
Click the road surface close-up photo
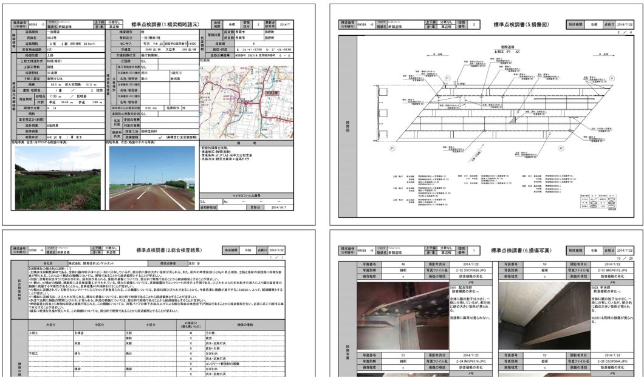tap(152, 178)
